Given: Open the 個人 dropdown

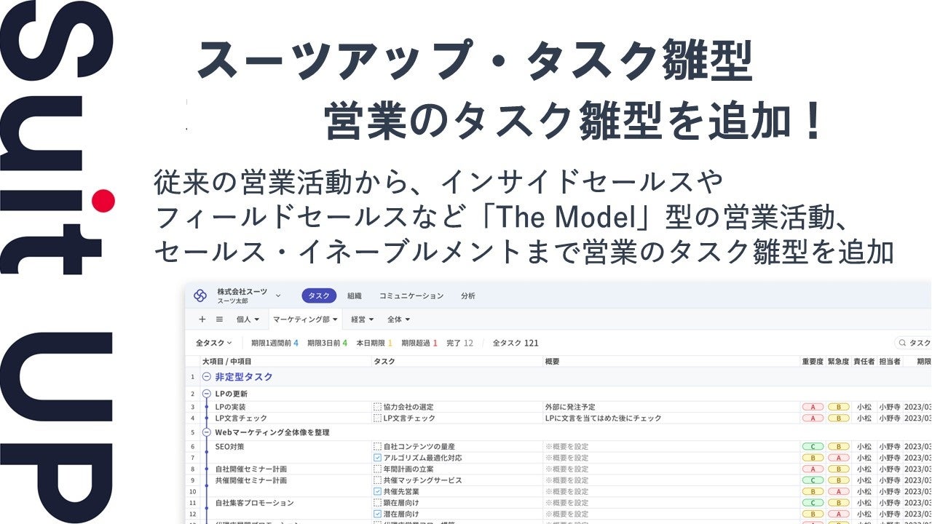Looking at the screenshot, I should point(248,319).
